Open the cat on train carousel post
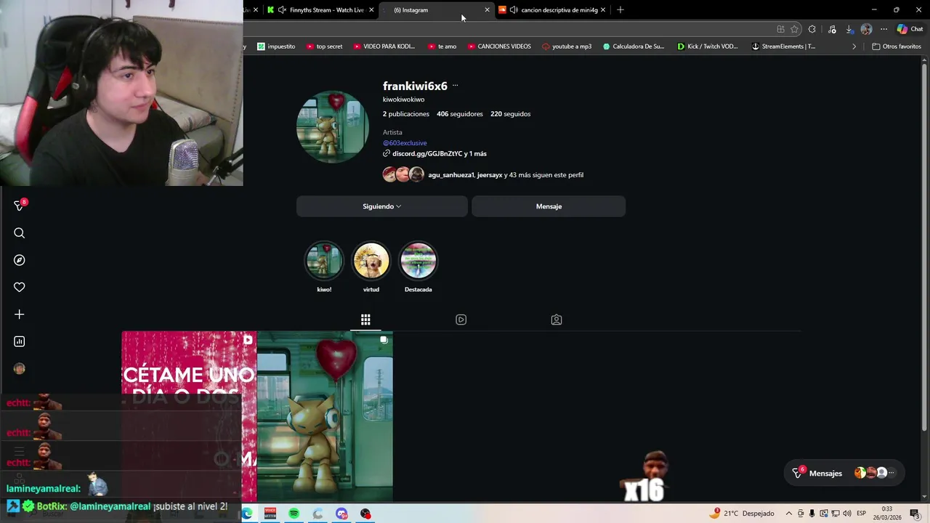This screenshot has width=930, height=523. point(325,416)
